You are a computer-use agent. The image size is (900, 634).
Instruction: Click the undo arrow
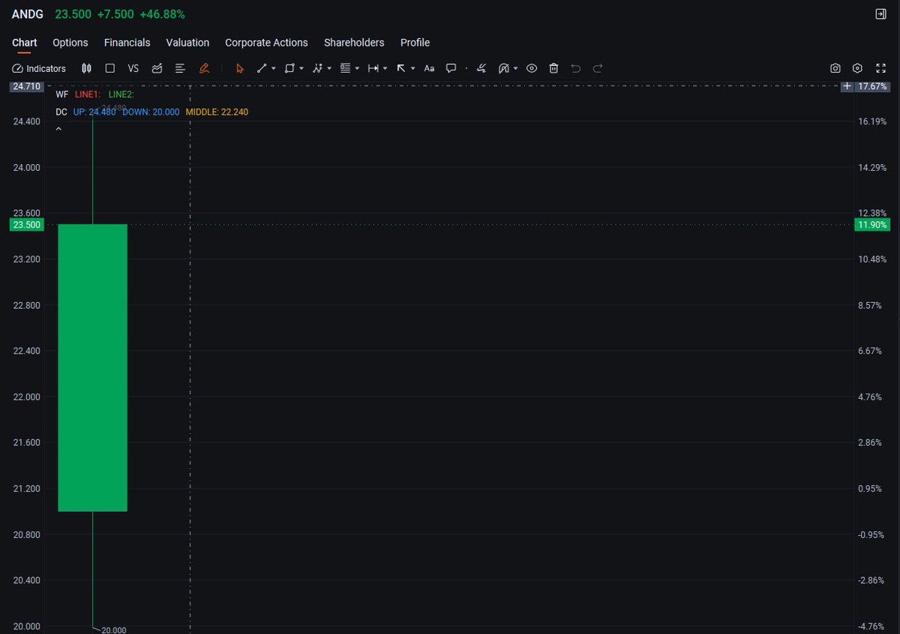pos(576,68)
